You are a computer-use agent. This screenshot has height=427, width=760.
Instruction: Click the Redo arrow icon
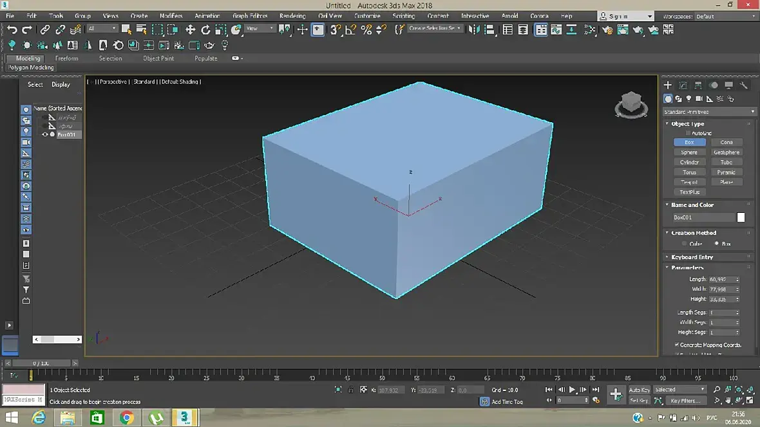27,30
